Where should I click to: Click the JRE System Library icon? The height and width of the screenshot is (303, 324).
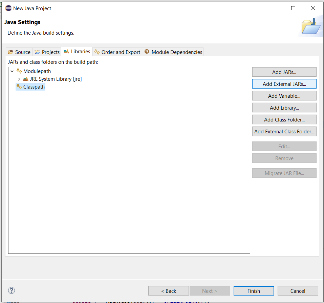click(26, 79)
